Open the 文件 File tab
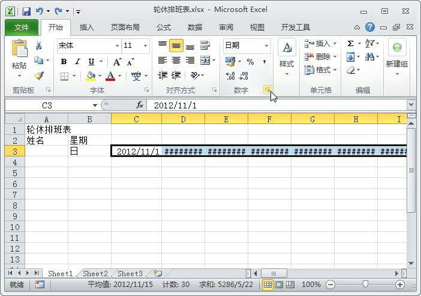 tap(22, 27)
